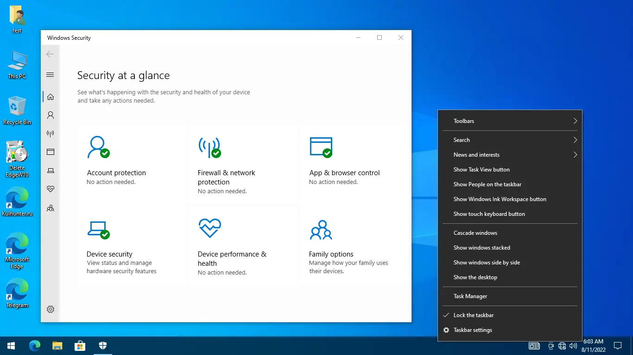Open Taskbar settings
The image size is (633, 355).
click(x=474, y=330)
